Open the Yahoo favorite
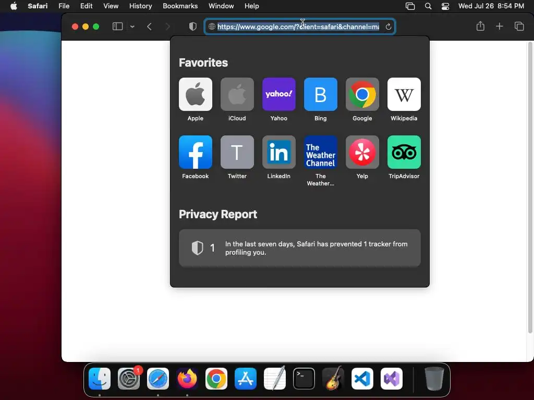This screenshot has width=534, height=400. [278, 94]
